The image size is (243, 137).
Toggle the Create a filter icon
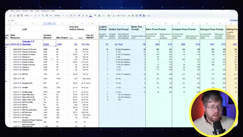pos(140,16)
